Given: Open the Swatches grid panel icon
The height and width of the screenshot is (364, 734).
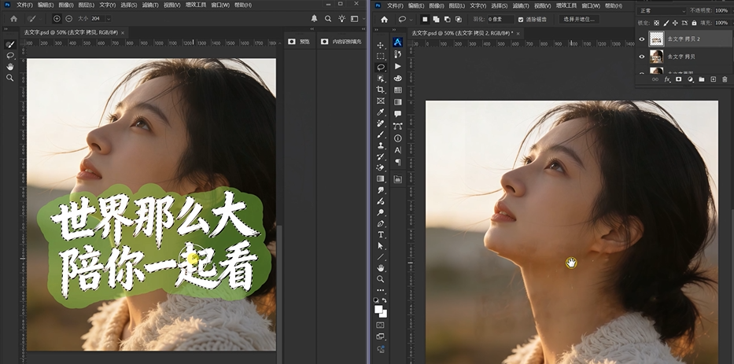Looking at the screenshot, I should (x=398, y=90).
